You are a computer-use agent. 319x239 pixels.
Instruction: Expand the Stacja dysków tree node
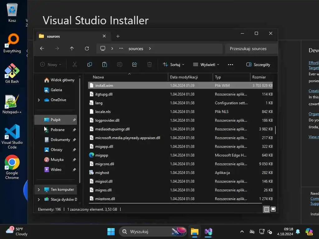pyautogui.click(x=39, y=199)
